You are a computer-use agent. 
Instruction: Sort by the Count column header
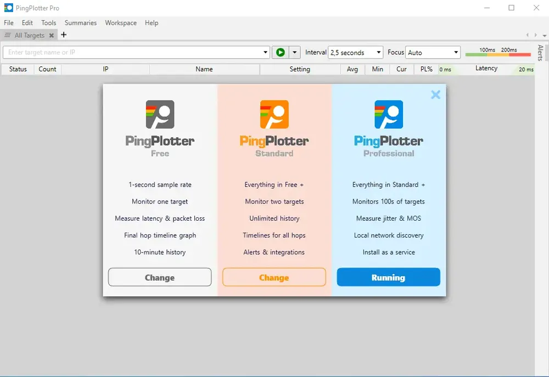[47, 69]
